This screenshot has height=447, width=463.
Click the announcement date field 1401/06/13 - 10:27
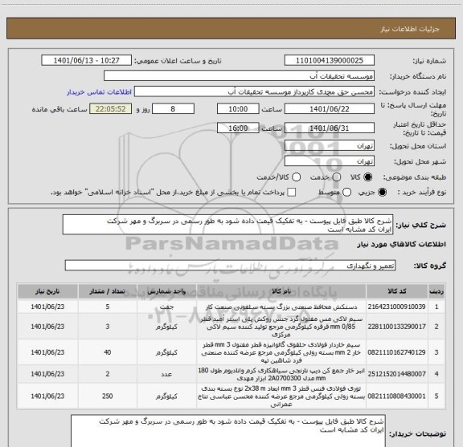(87, 60)
